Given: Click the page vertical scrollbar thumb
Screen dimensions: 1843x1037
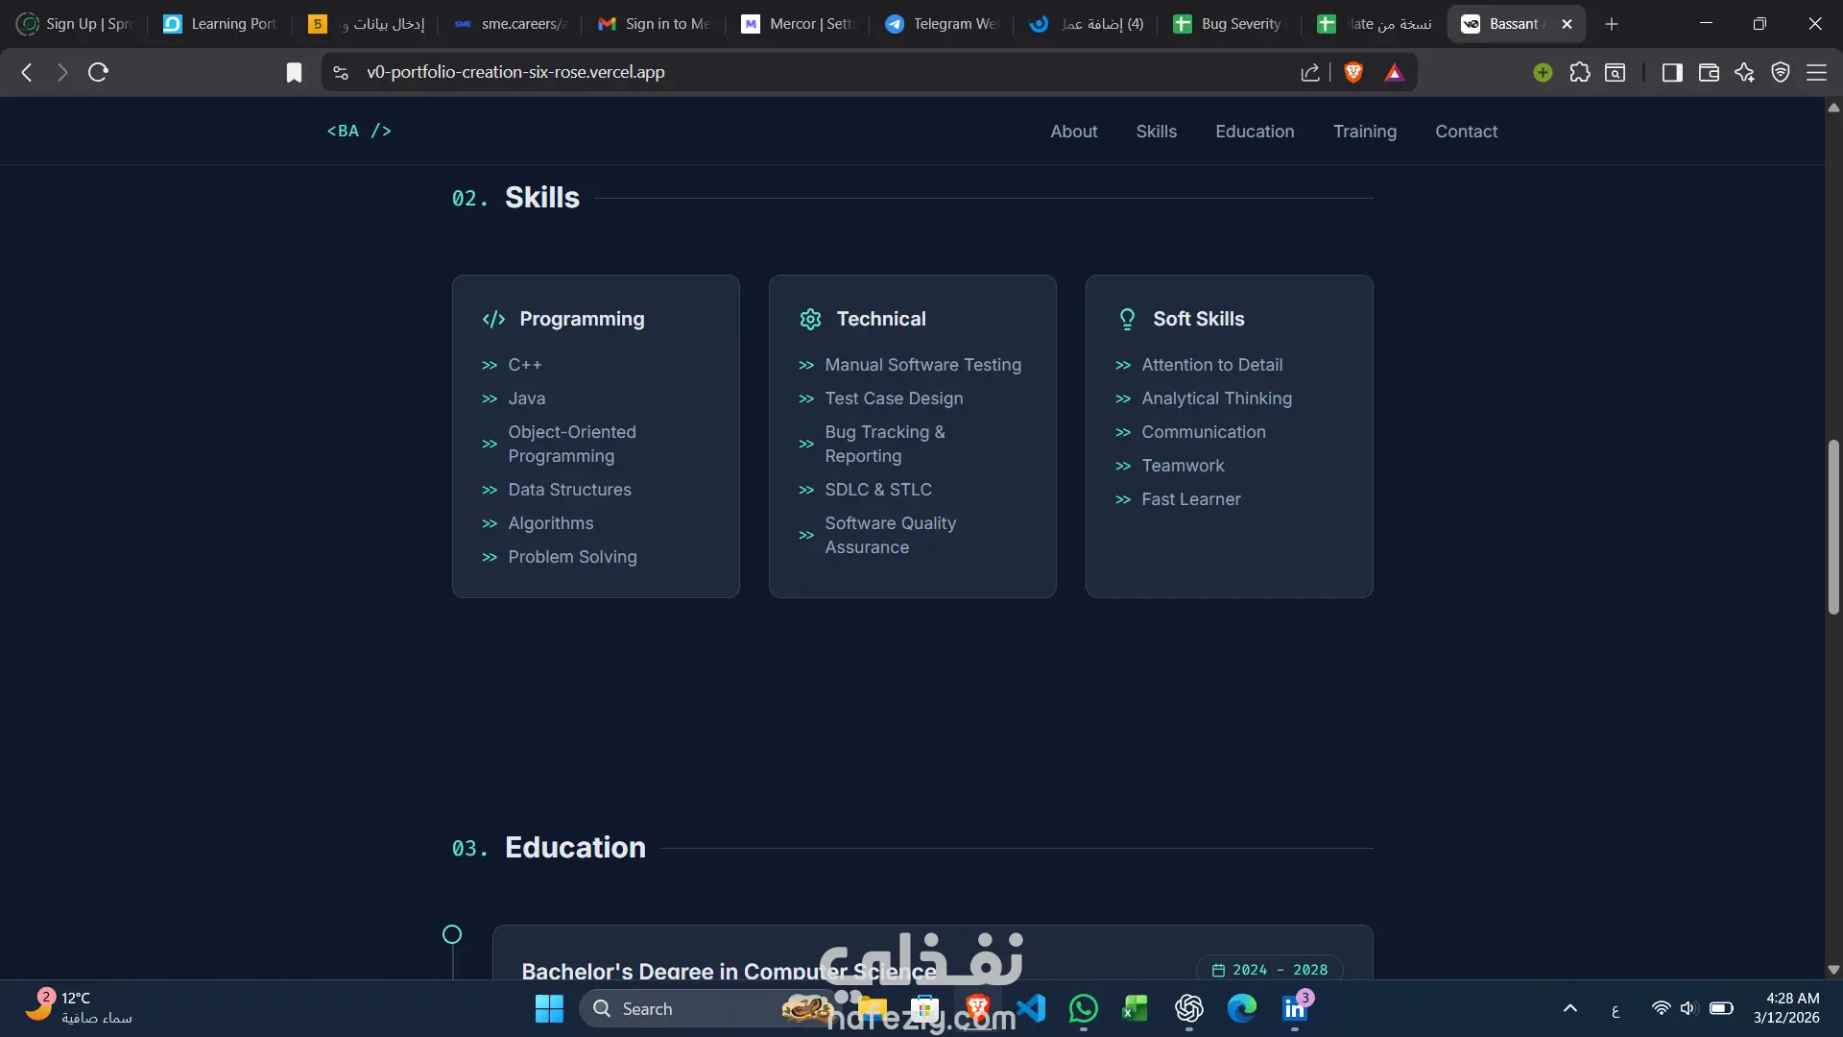Looking at the screenshot, I should click(1832, 526).
